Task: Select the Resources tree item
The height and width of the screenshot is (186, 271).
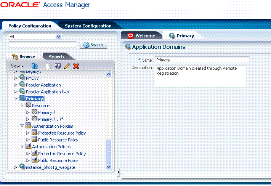Action: click(x=42, y=106)
